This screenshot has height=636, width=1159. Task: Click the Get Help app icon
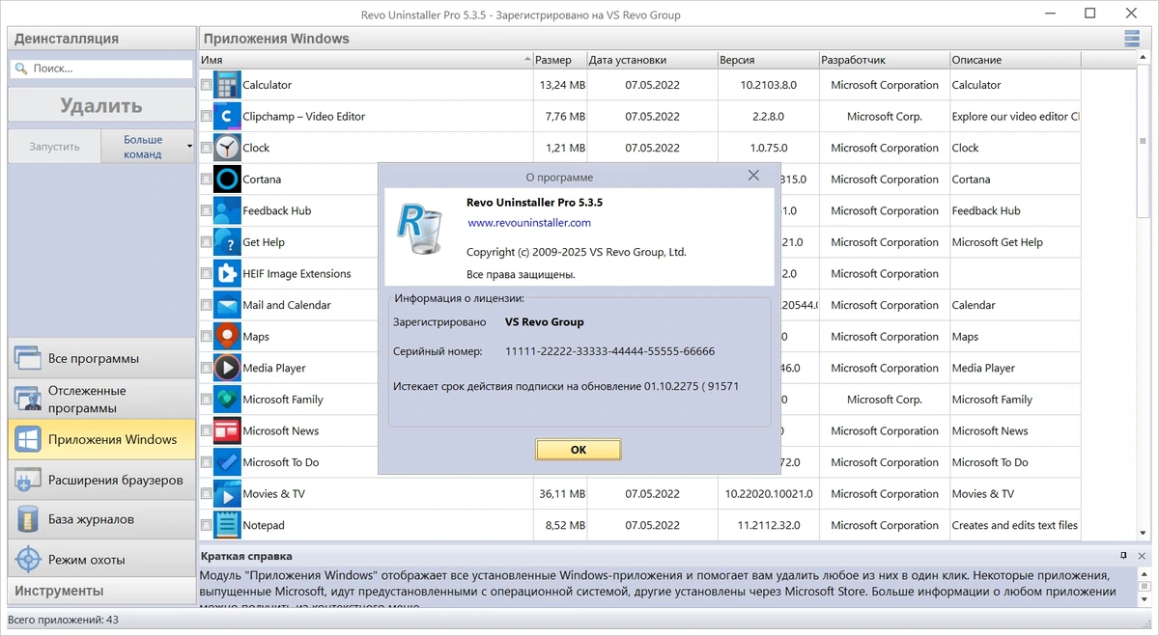(x=227, y=242)
